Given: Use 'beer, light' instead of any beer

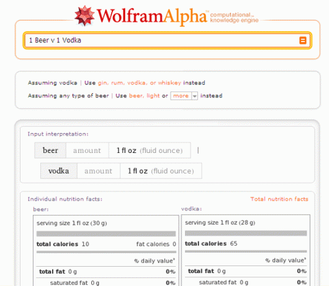Looking at the screenshot, I should (x=145, y=96).
